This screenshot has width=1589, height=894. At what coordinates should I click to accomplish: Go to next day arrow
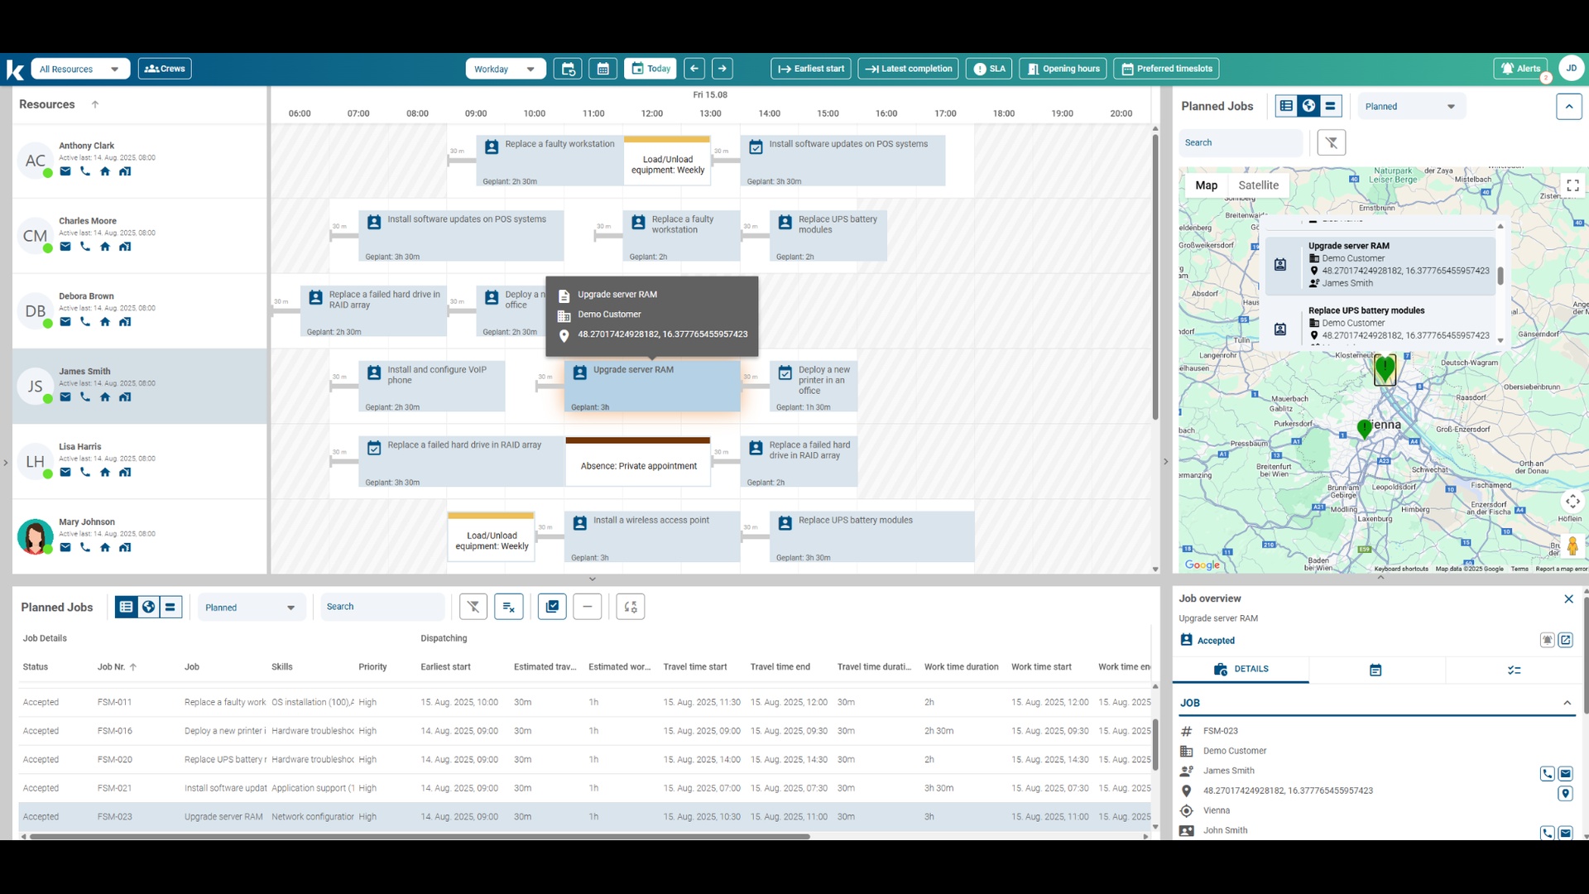(x=722, y=69)
